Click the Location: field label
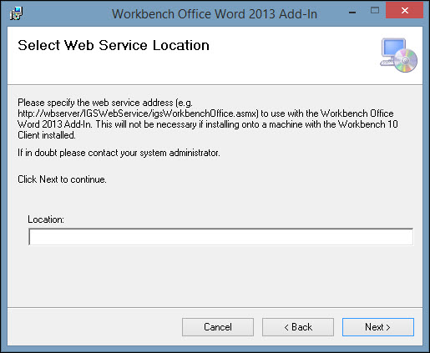The width and height of the screenshot is (430, 353). 46,219
